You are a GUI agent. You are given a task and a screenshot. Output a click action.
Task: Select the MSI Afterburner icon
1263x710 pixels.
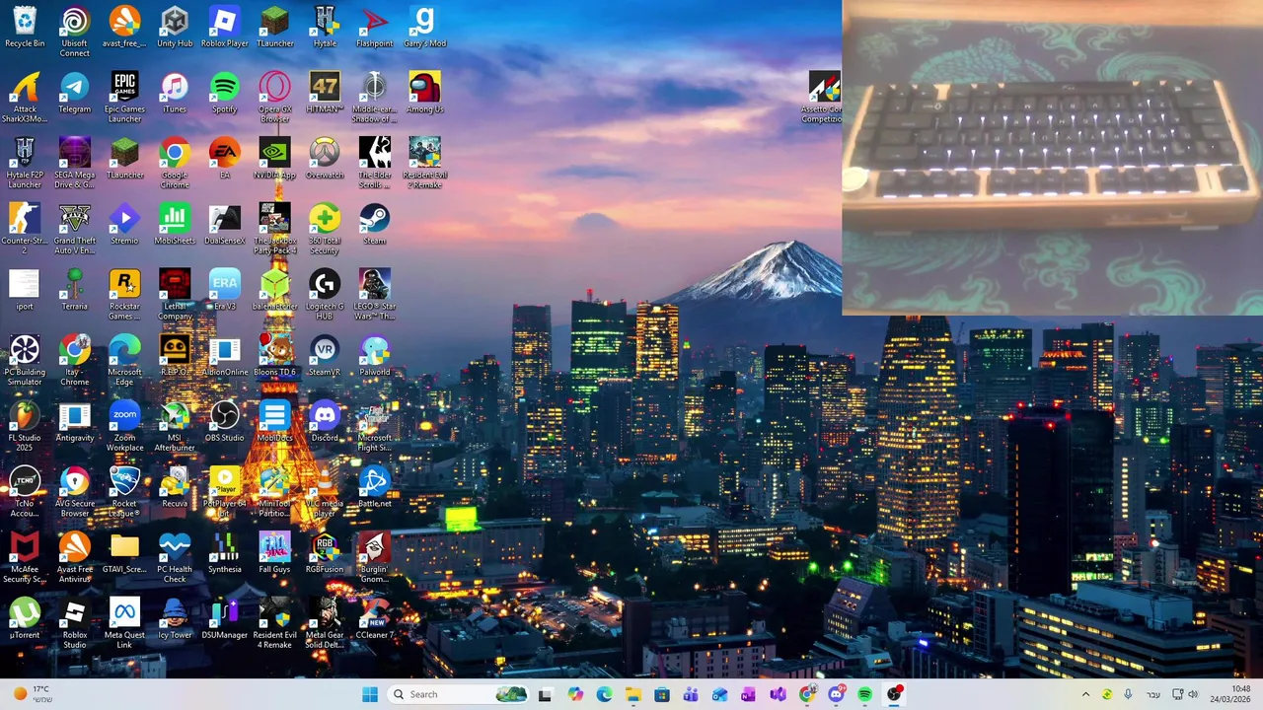tap(175, 426)
